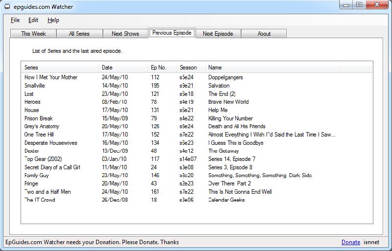Click date cell 08/Feb/10
392x251 pixels.
(114, 102)
